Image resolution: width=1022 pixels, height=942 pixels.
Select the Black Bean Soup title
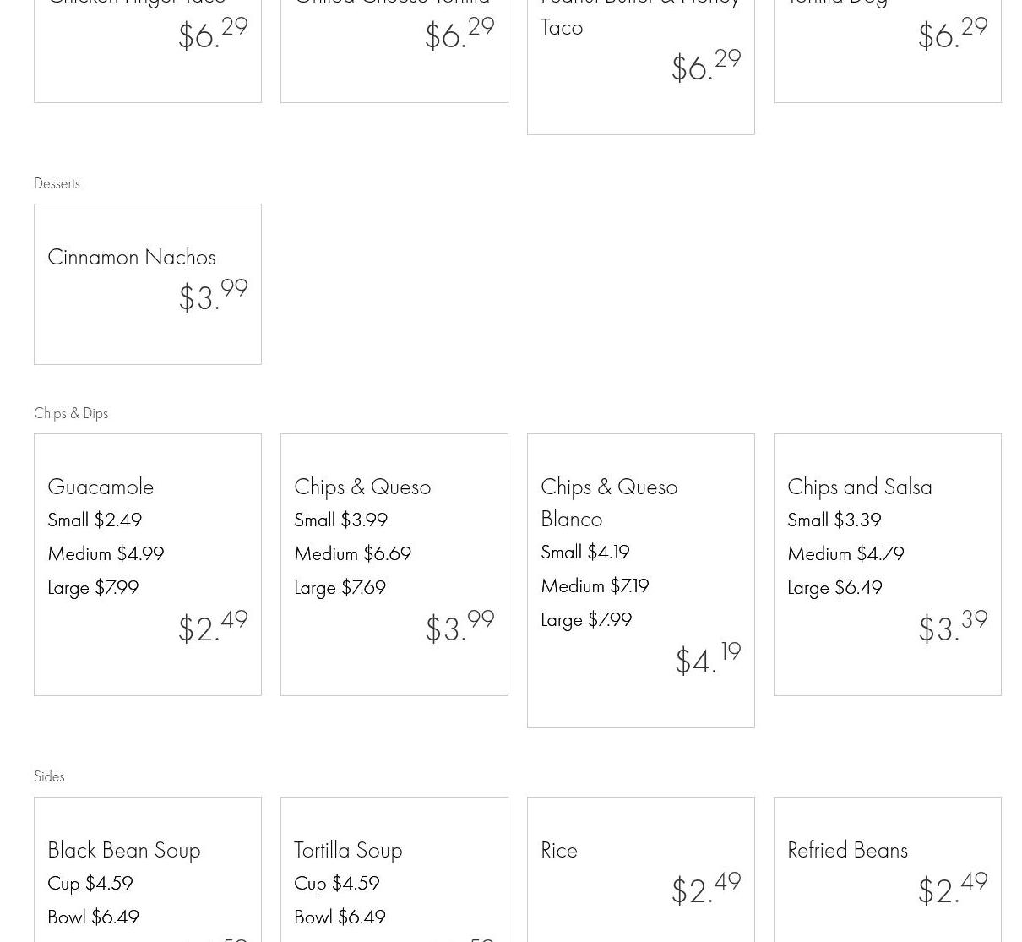124,850
